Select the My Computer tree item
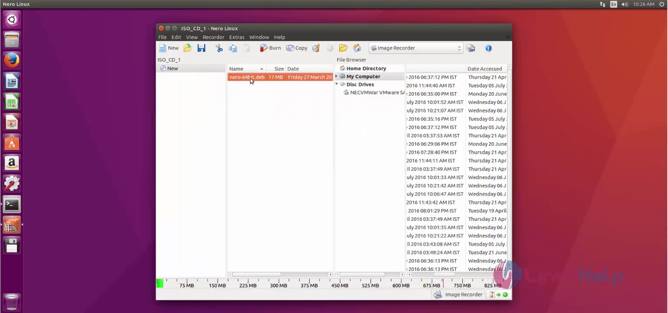The height and width of the screenshot is (313, 668). point(363,77)
